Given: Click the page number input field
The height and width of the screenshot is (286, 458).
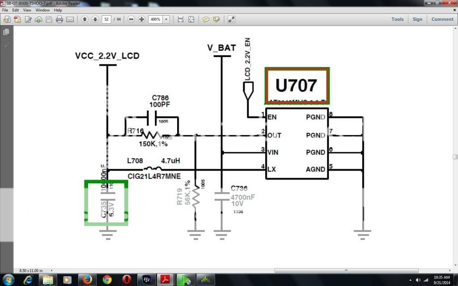Looking at the screenshot, I should point(106,19).
